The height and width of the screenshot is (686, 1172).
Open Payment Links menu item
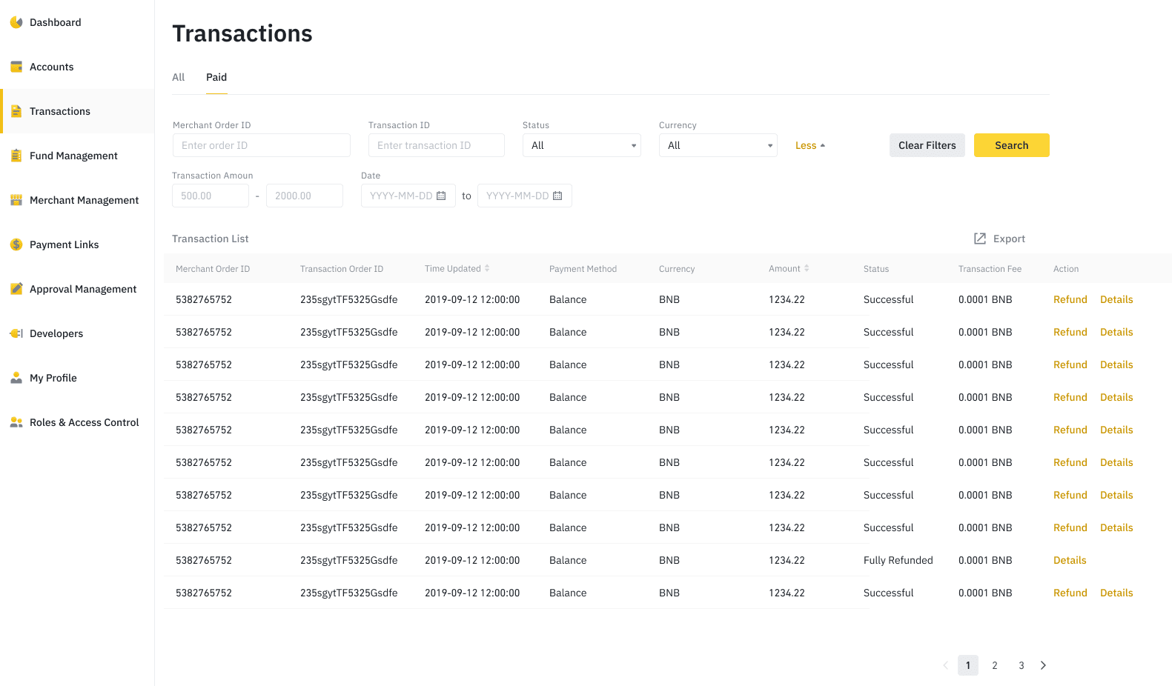click(x=77, y=244)
